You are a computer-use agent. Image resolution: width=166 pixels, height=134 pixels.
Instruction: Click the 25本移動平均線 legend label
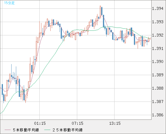pos(68,130)
